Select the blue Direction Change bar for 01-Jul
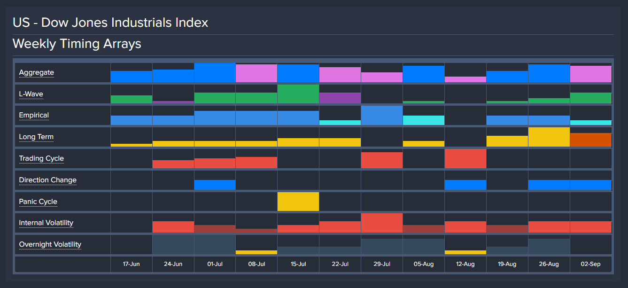This screenshot has height=288, width=628. pos(215,185)
